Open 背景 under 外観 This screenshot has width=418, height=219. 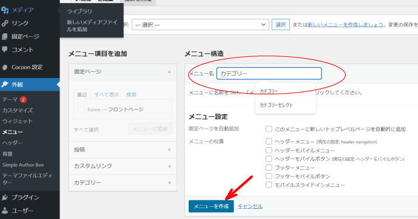7,154
